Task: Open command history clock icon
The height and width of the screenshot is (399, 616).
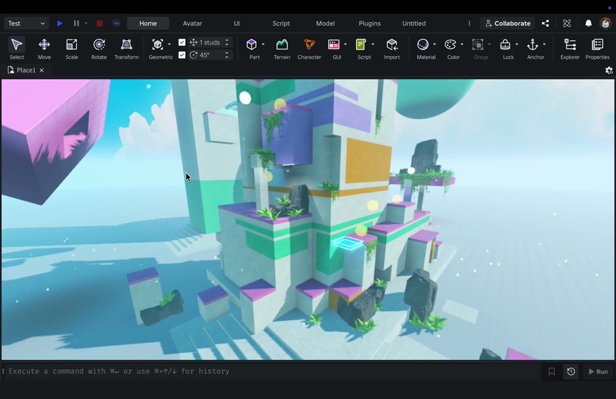Action: pyautogui.click(x=571, y=371)
